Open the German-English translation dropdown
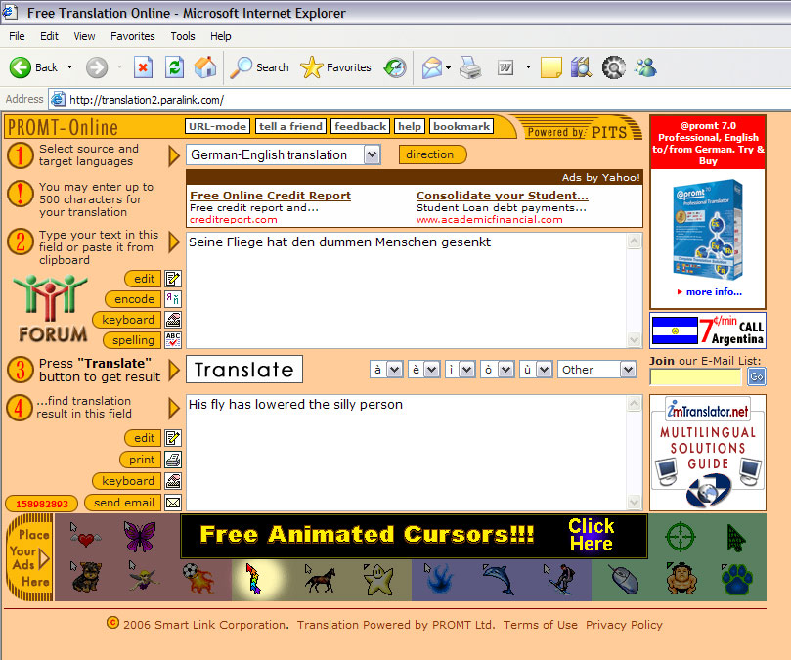 (371, 154)
